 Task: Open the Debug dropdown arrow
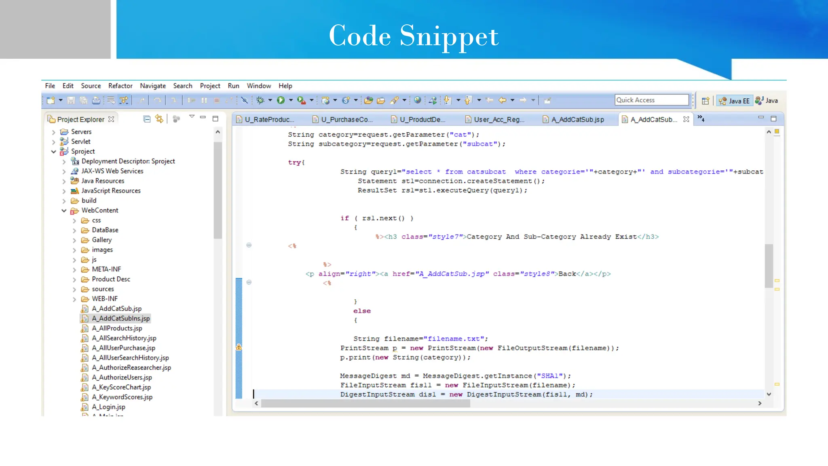click(x=270, y=100)
